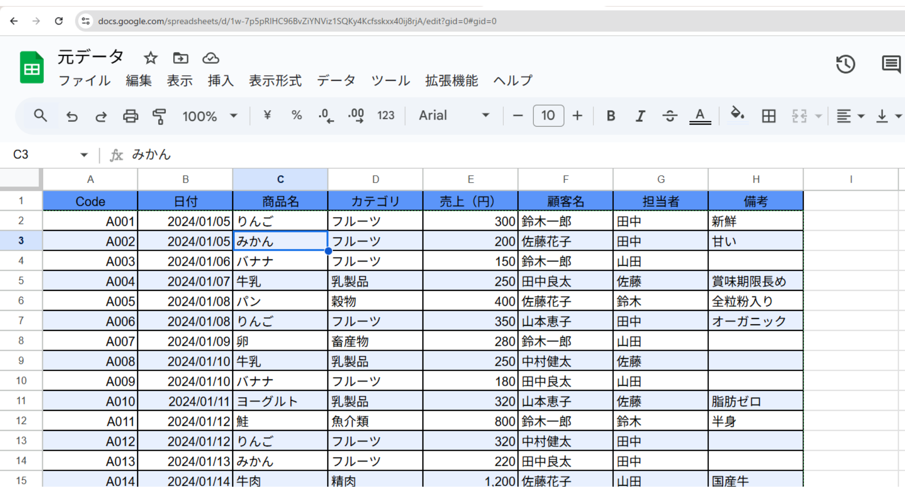The image size is (905, 493).
Task: Open the データ menu
Action: pos(336,81)
